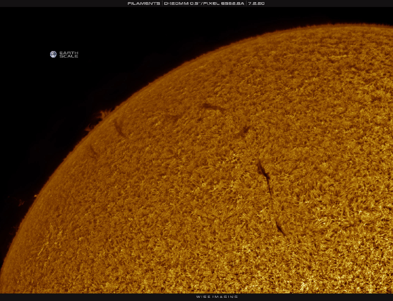Click the Earth globe icon
The height and width of the screenshot is (301, 393).
53,54
